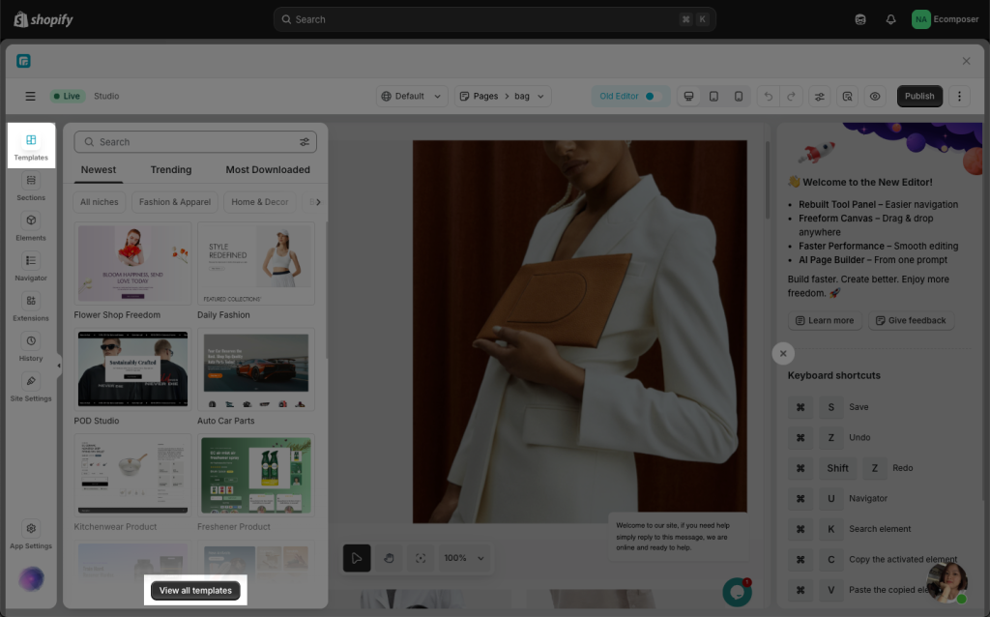Open the 100% zoom level dropdown
990x617 pixels.
tap(463, 558)
